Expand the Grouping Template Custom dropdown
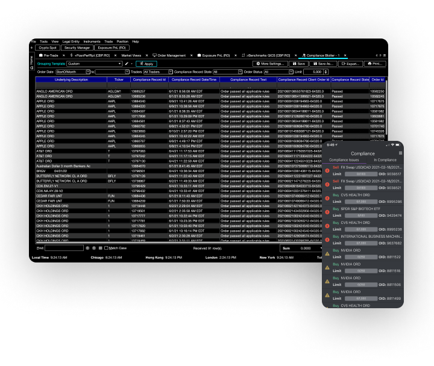Viewport: 434px width, 366px height. click(x=119, y=63)
